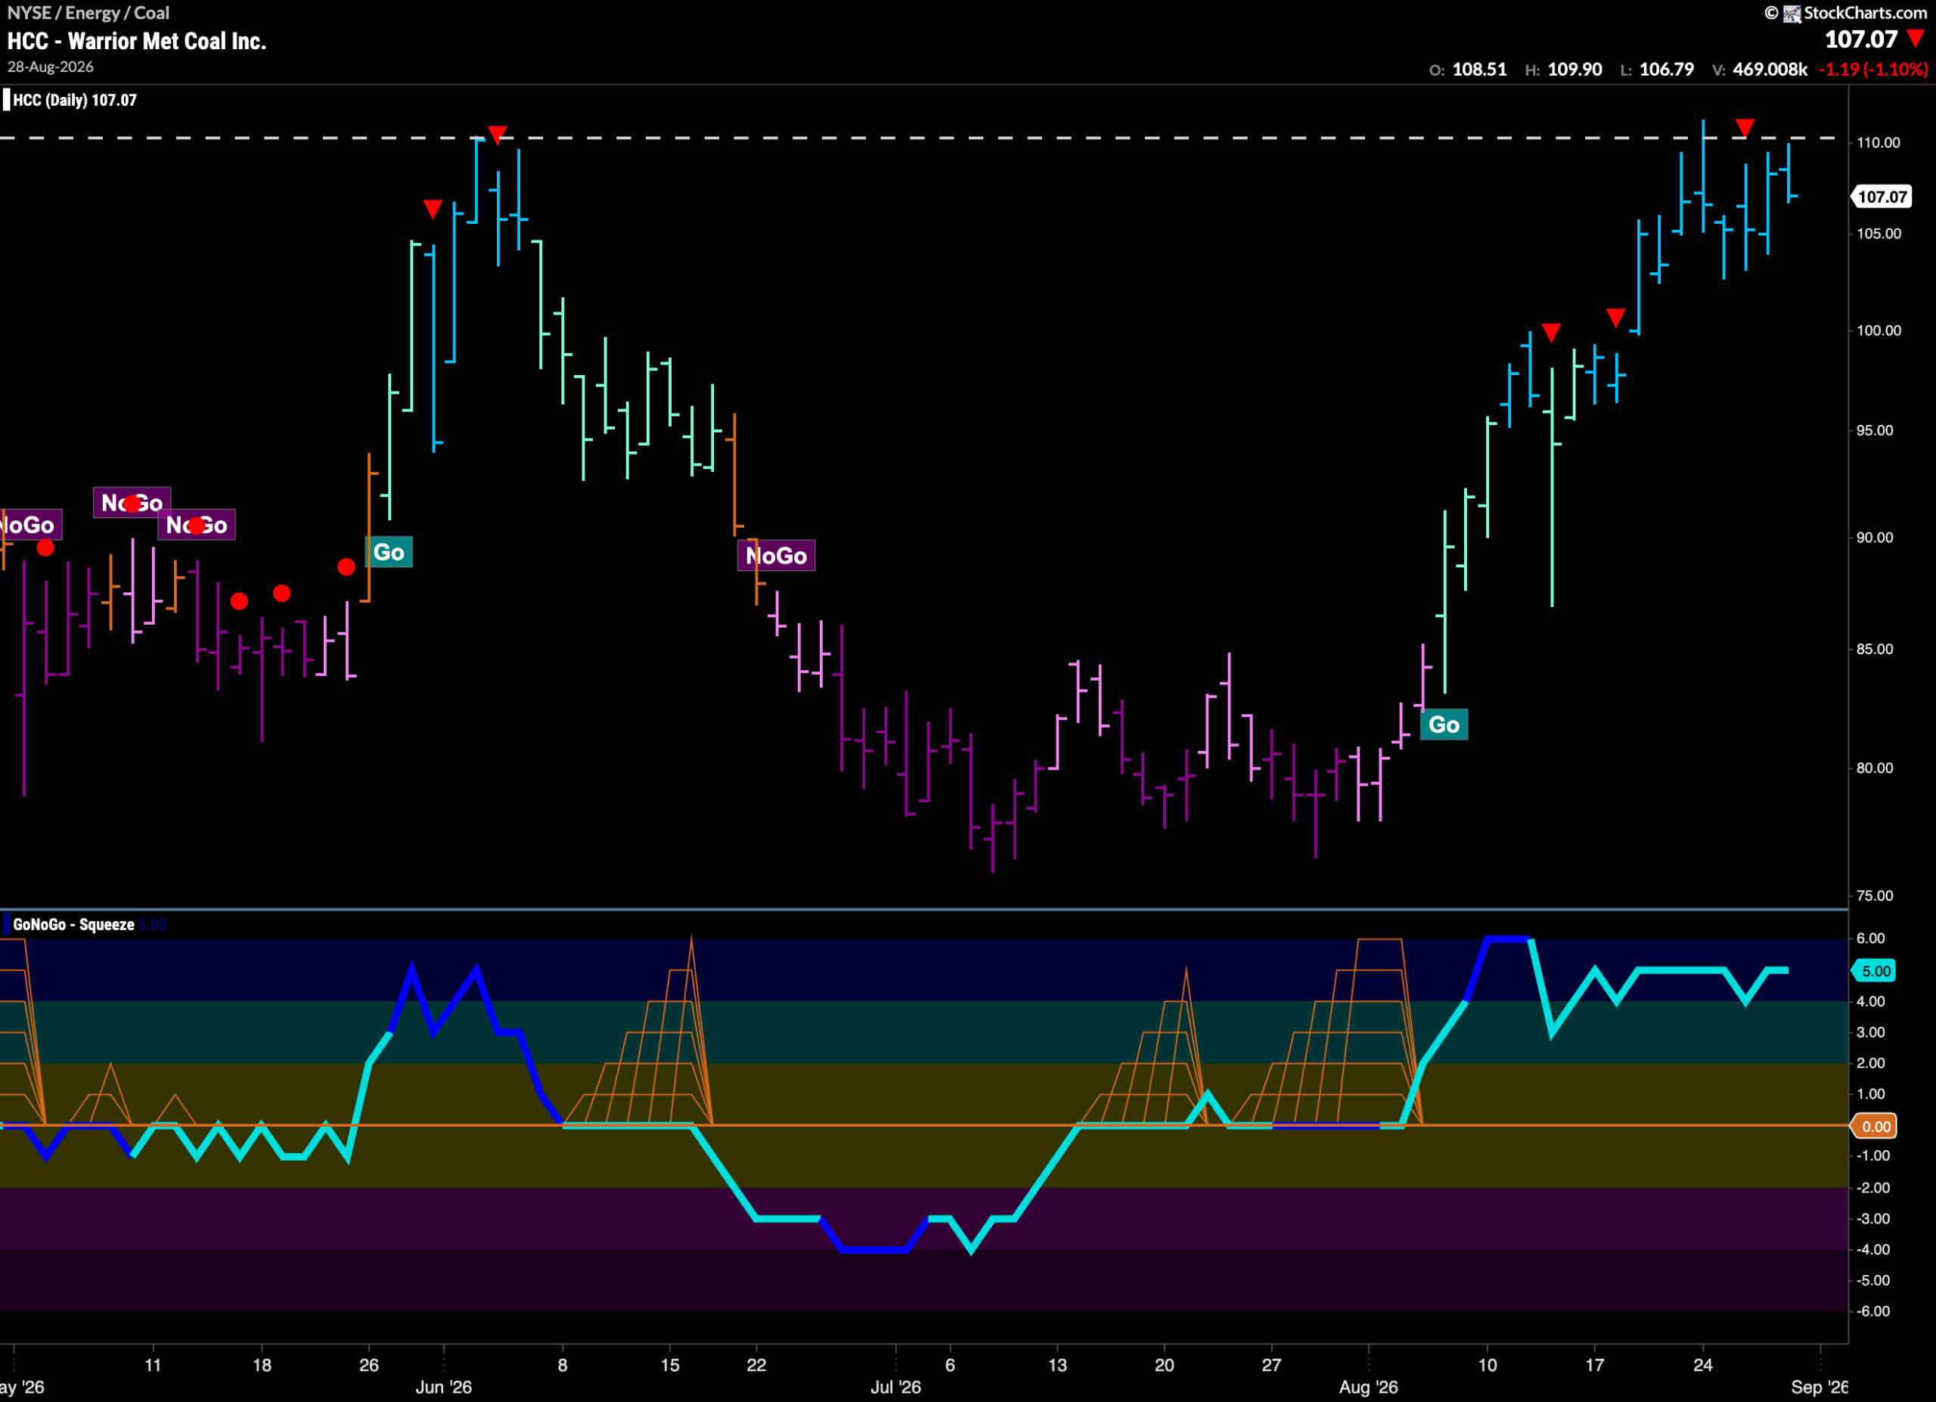Click the volume value 469.008k
This screenshot has width=1936, height=1402.
(x=1770, y=69)
